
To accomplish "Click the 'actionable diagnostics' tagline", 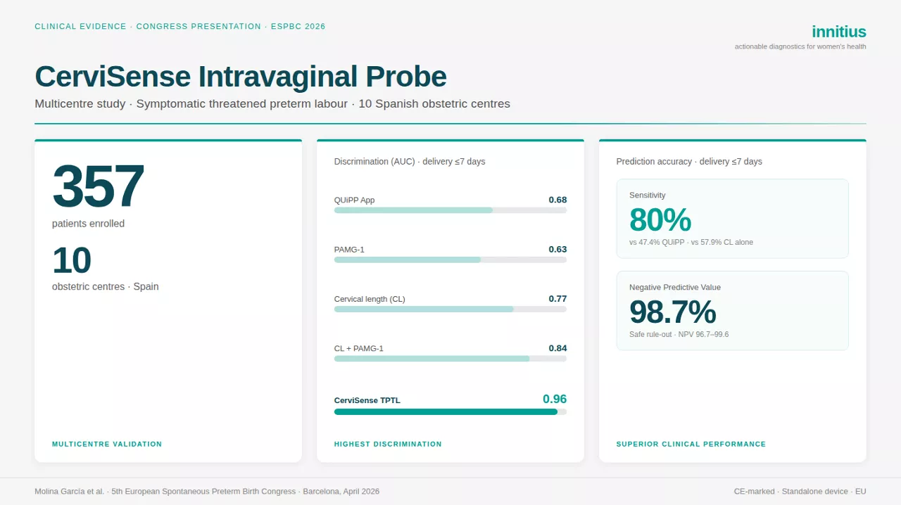I will 800,47.
